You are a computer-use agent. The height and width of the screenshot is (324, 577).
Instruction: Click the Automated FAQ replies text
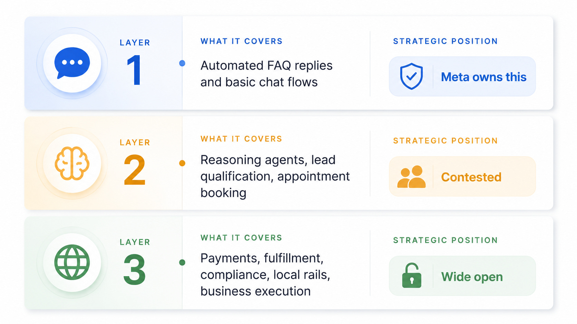266,74
